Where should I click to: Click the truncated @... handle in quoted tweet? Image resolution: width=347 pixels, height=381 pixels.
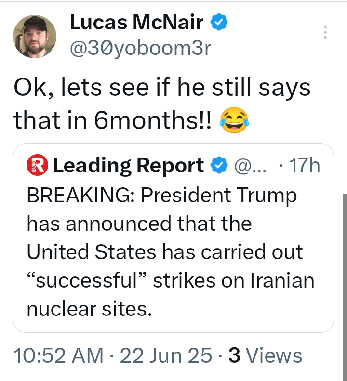pyautogui.click(x=251, y=166)
